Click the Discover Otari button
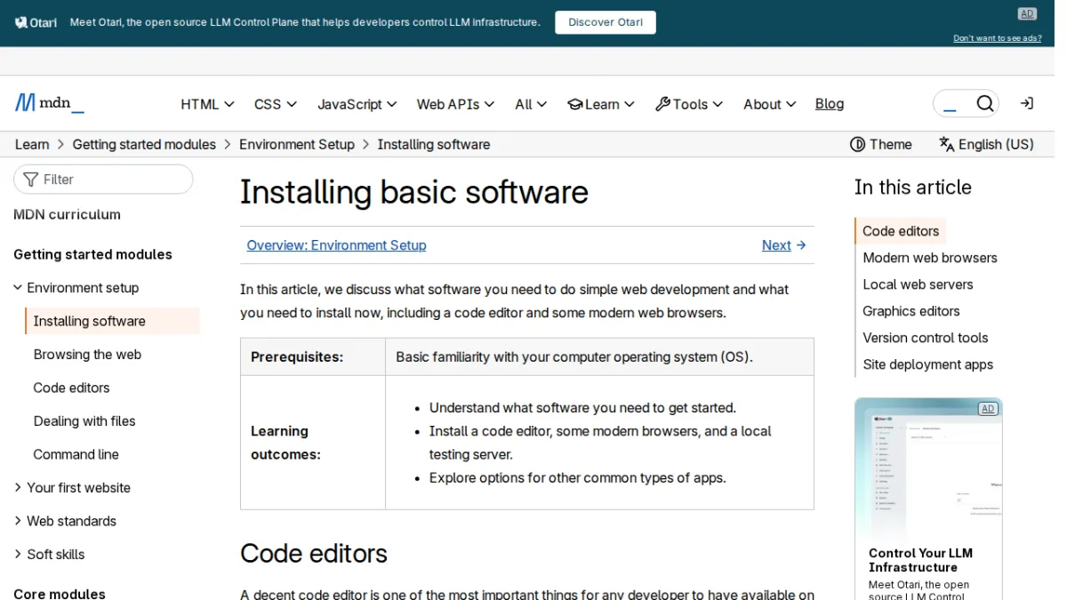 pos(606,22)
